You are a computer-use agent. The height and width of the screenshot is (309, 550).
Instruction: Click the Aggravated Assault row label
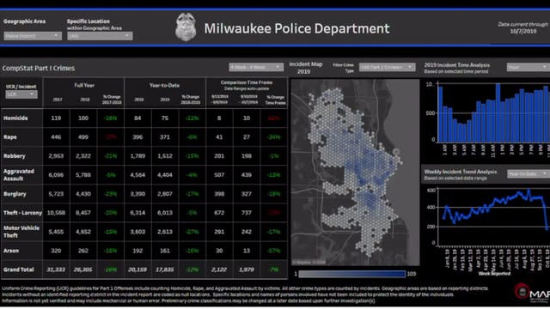[x=19, y=175]
